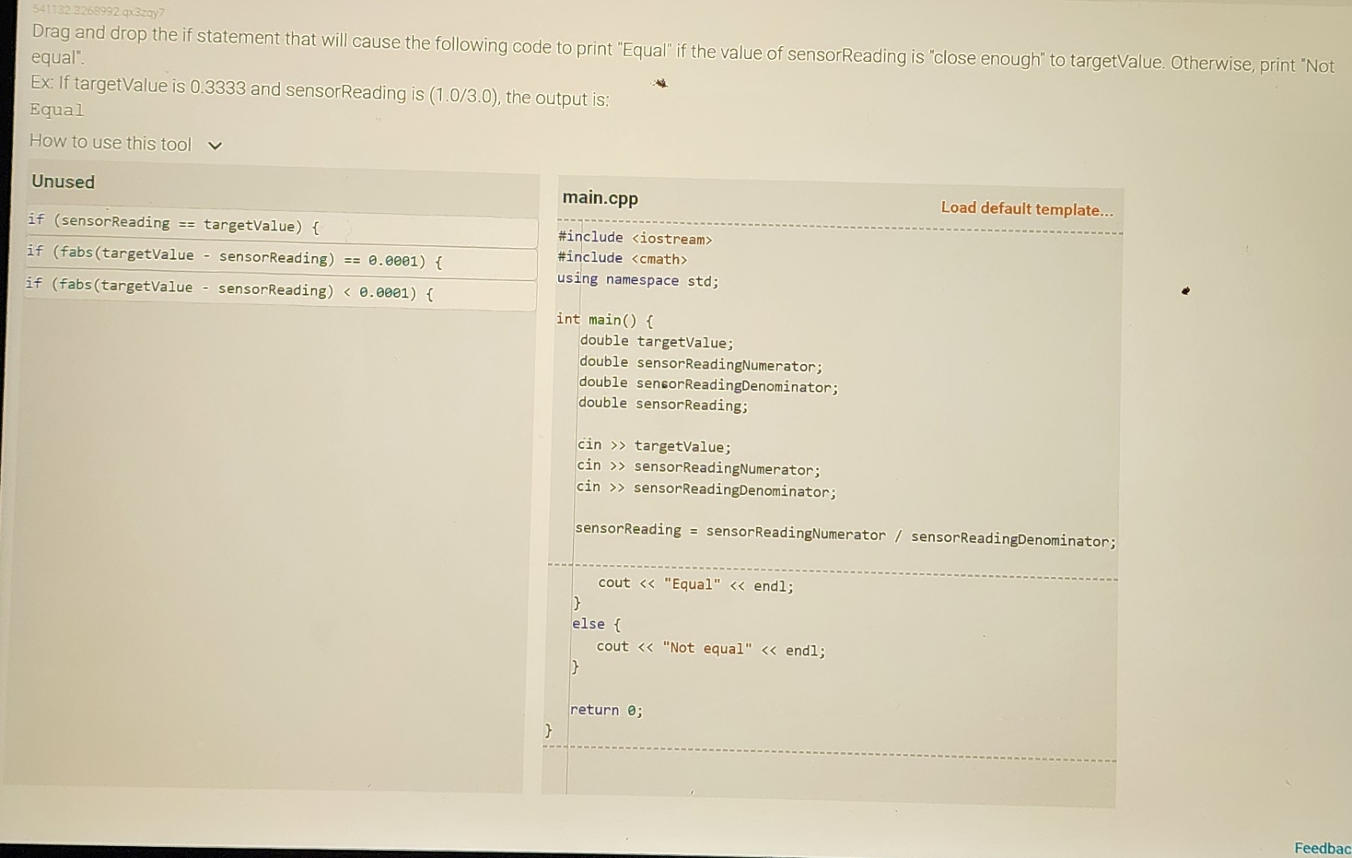Select the main.cpp tab header
Image resolution: width=1352 pixels, height=858 pixels.
(600, 198)
